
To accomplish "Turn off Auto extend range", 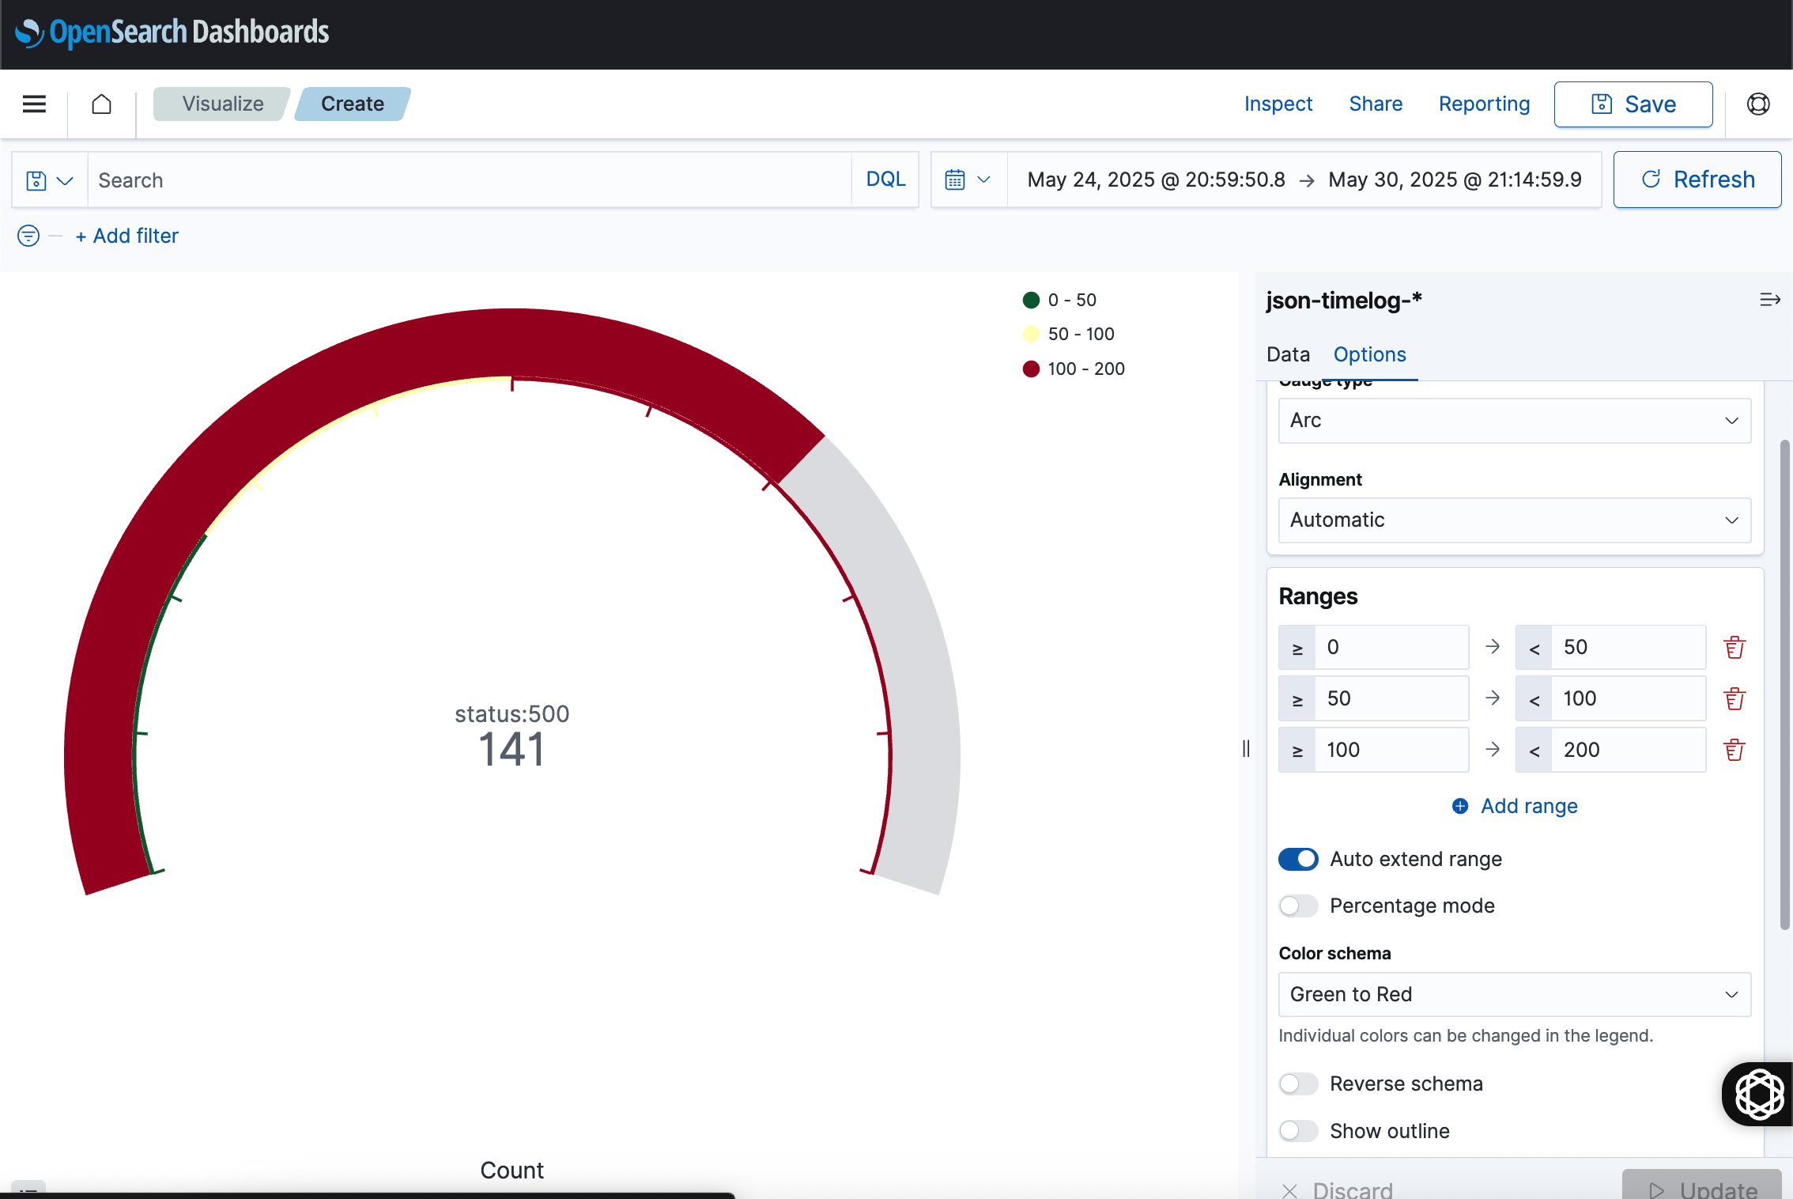I will click(1298, 859).
